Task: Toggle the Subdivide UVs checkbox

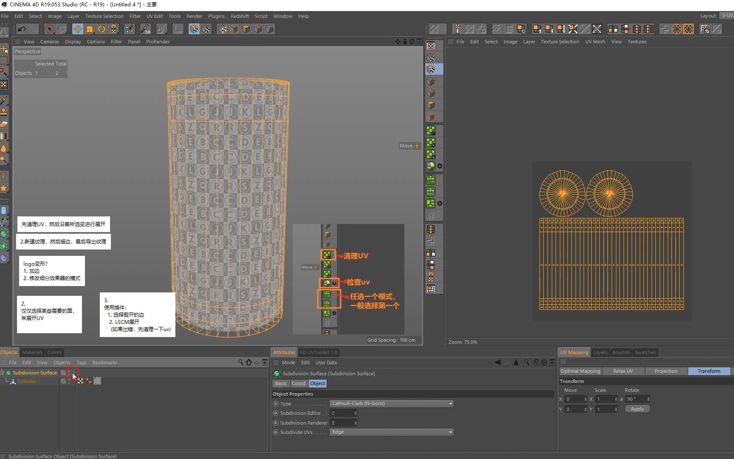Action: [x=276, y=432]
